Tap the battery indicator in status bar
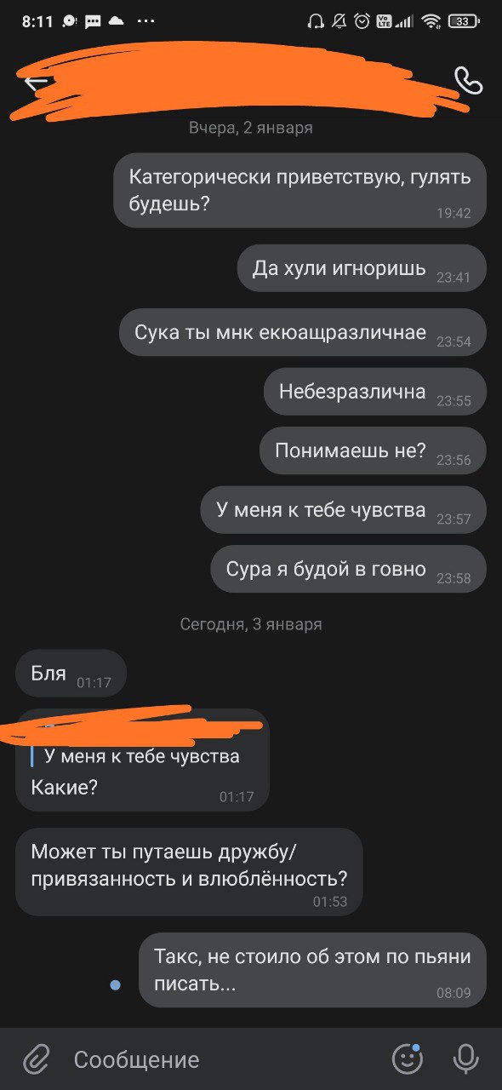The height and width of the screenshot is (1090, 502). (462, 21)
